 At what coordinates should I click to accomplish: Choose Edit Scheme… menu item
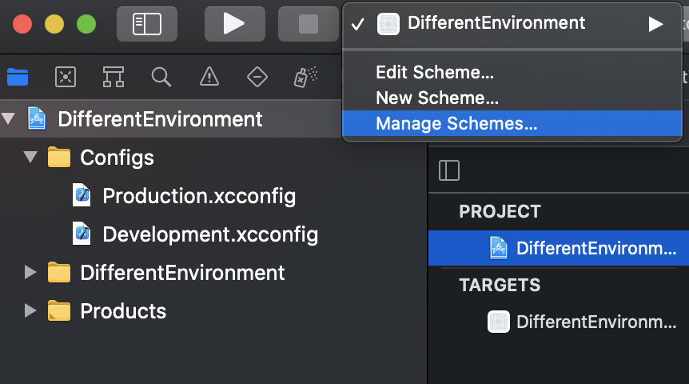(435, 73)
